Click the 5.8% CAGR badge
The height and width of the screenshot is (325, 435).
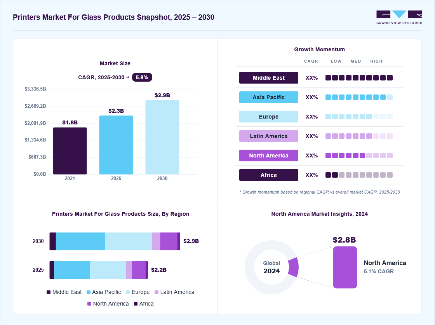(142, 77)
